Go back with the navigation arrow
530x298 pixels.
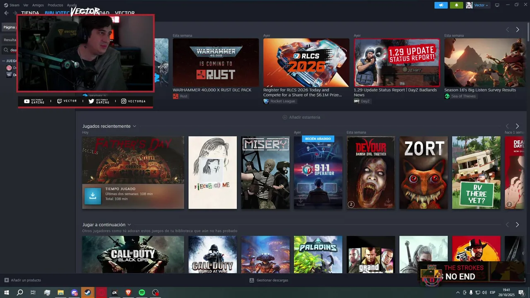[x=6, y=13]
